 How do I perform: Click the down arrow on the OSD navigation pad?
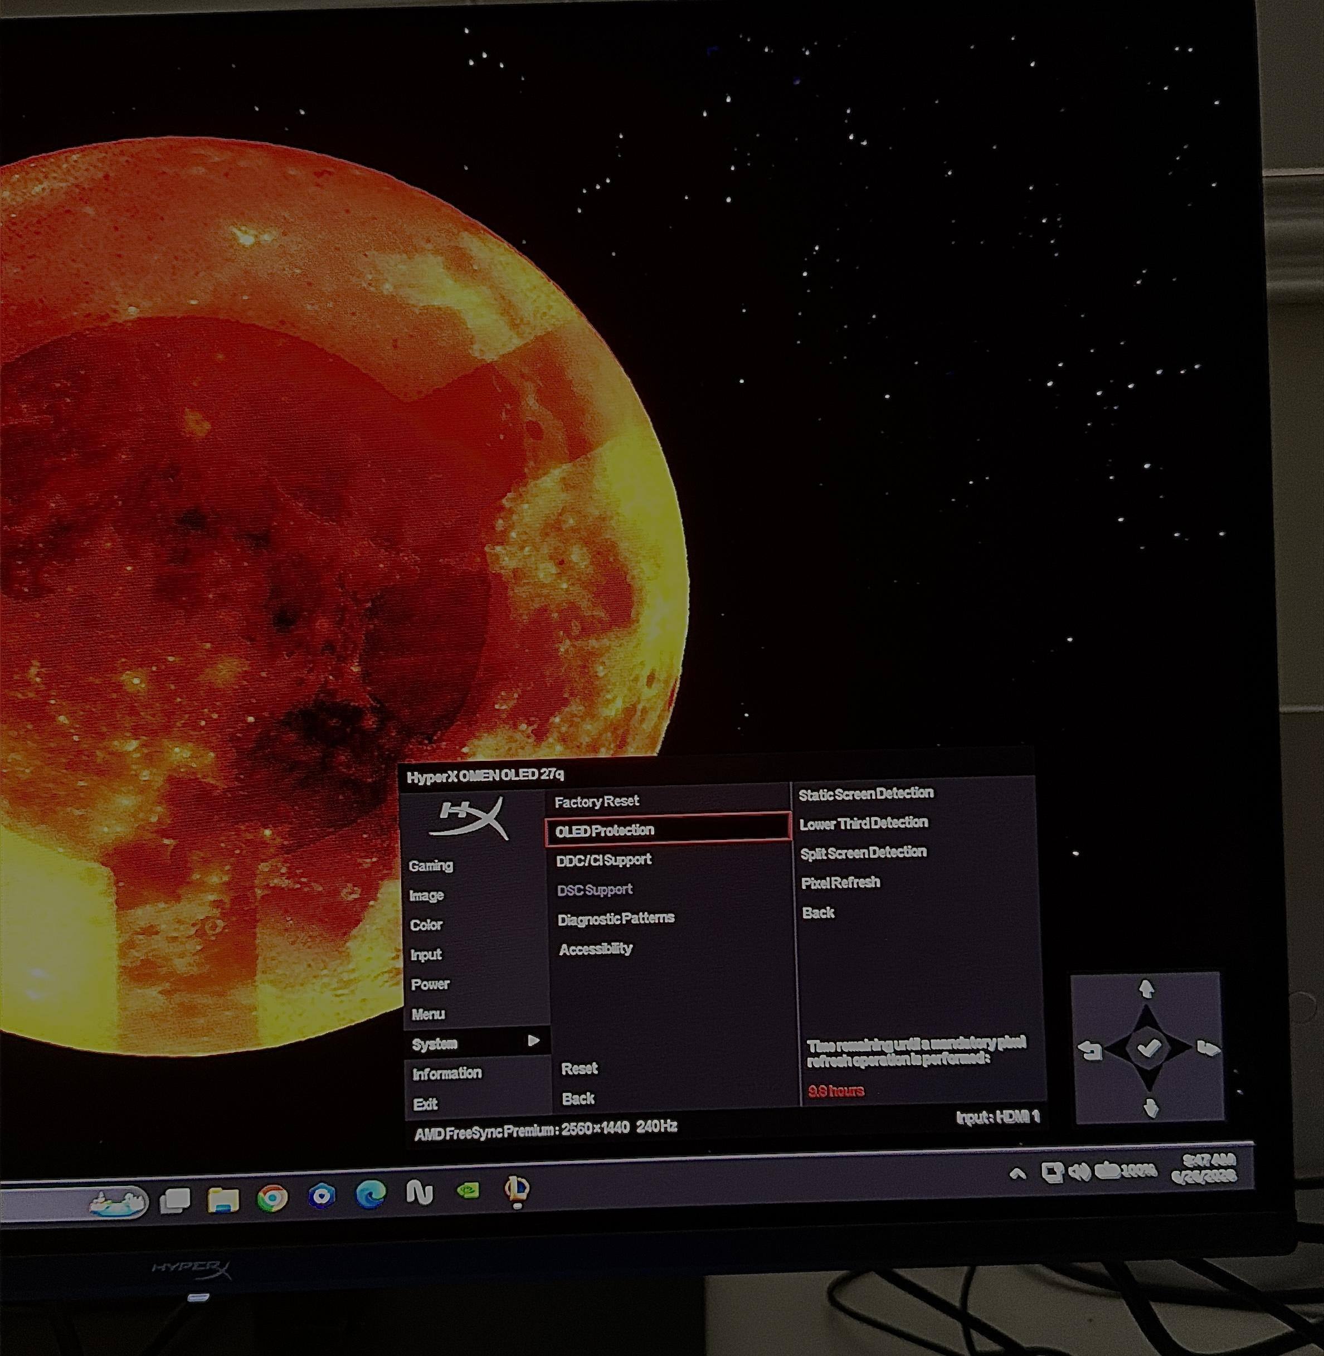pos(1151,1107)
